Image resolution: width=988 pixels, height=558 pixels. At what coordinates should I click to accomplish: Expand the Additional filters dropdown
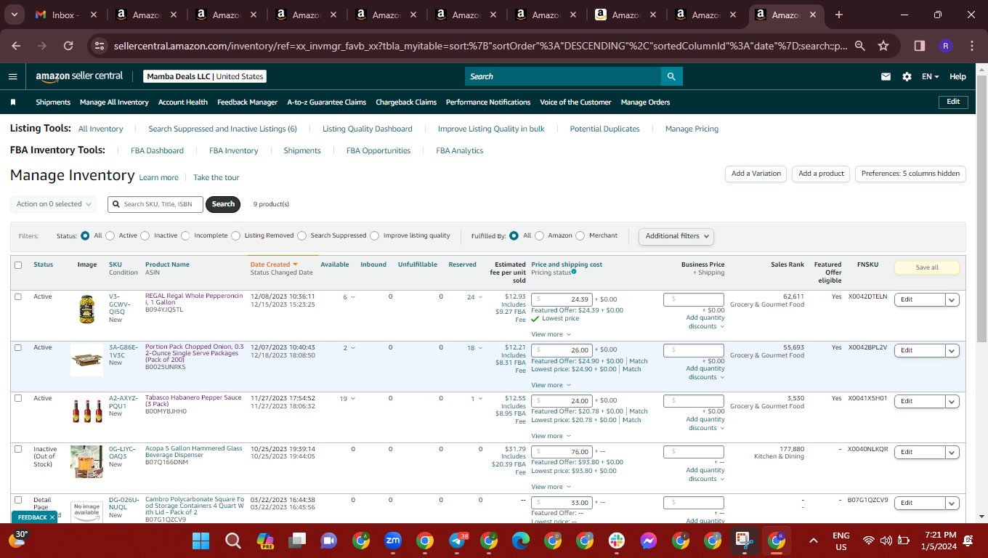pos(676,235)
